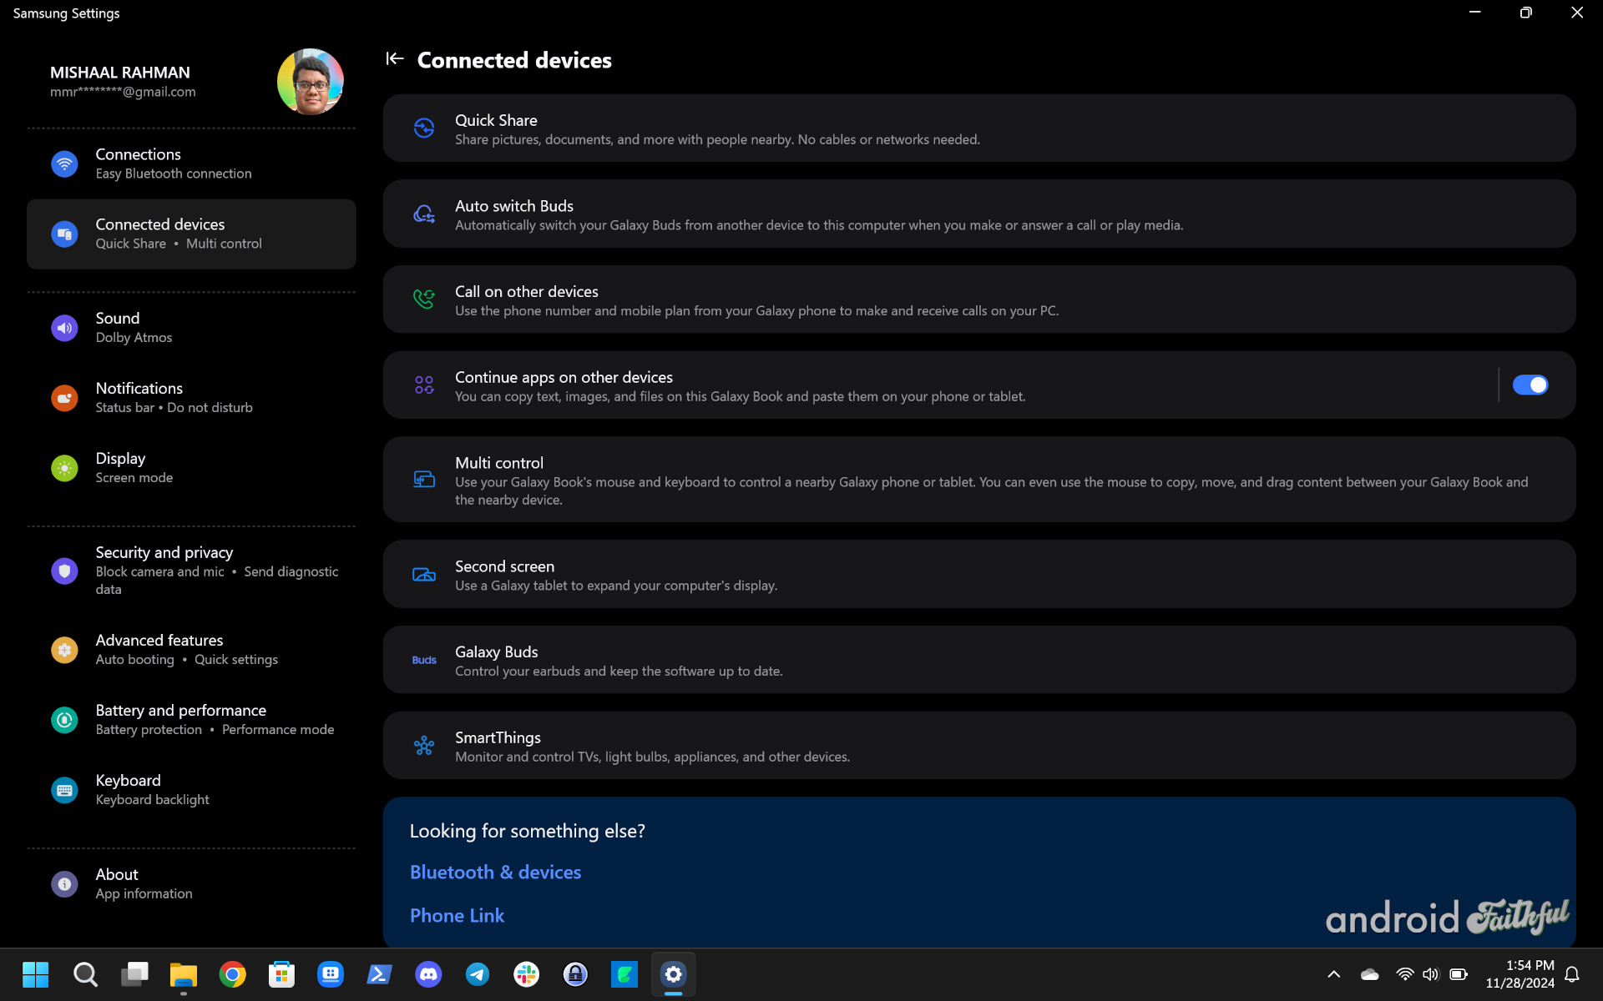Image resolution: width=1603 pixels, height=1001 pixels.
Task: Open Galaxy Buds settings
Action: (x=979, y=660)
